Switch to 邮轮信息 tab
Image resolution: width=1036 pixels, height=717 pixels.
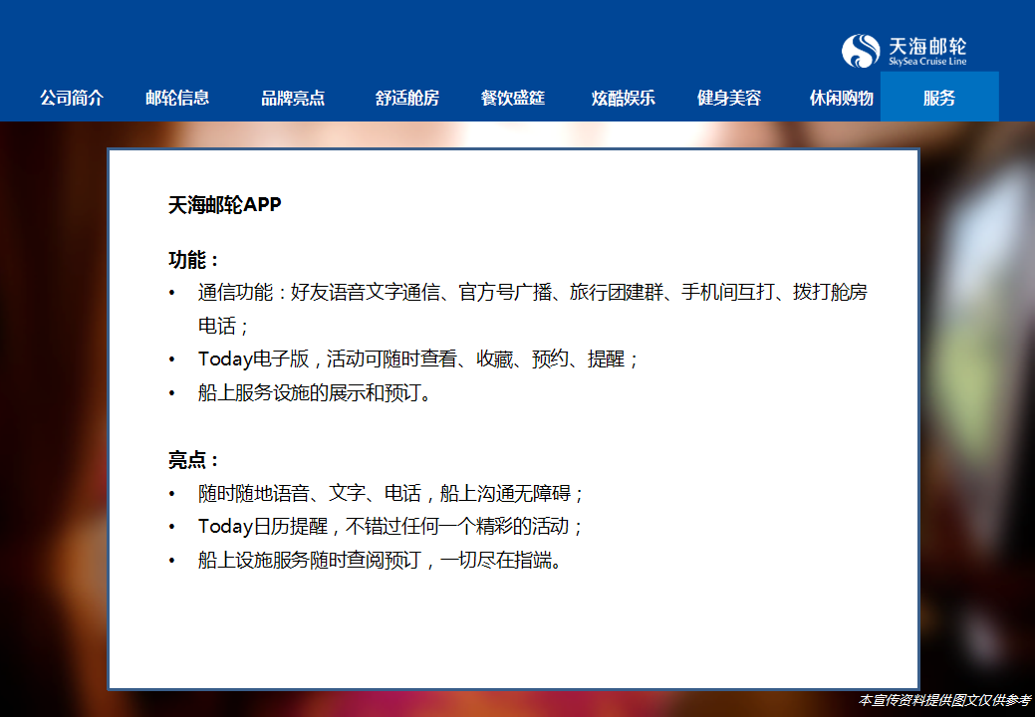coord(177,98)
